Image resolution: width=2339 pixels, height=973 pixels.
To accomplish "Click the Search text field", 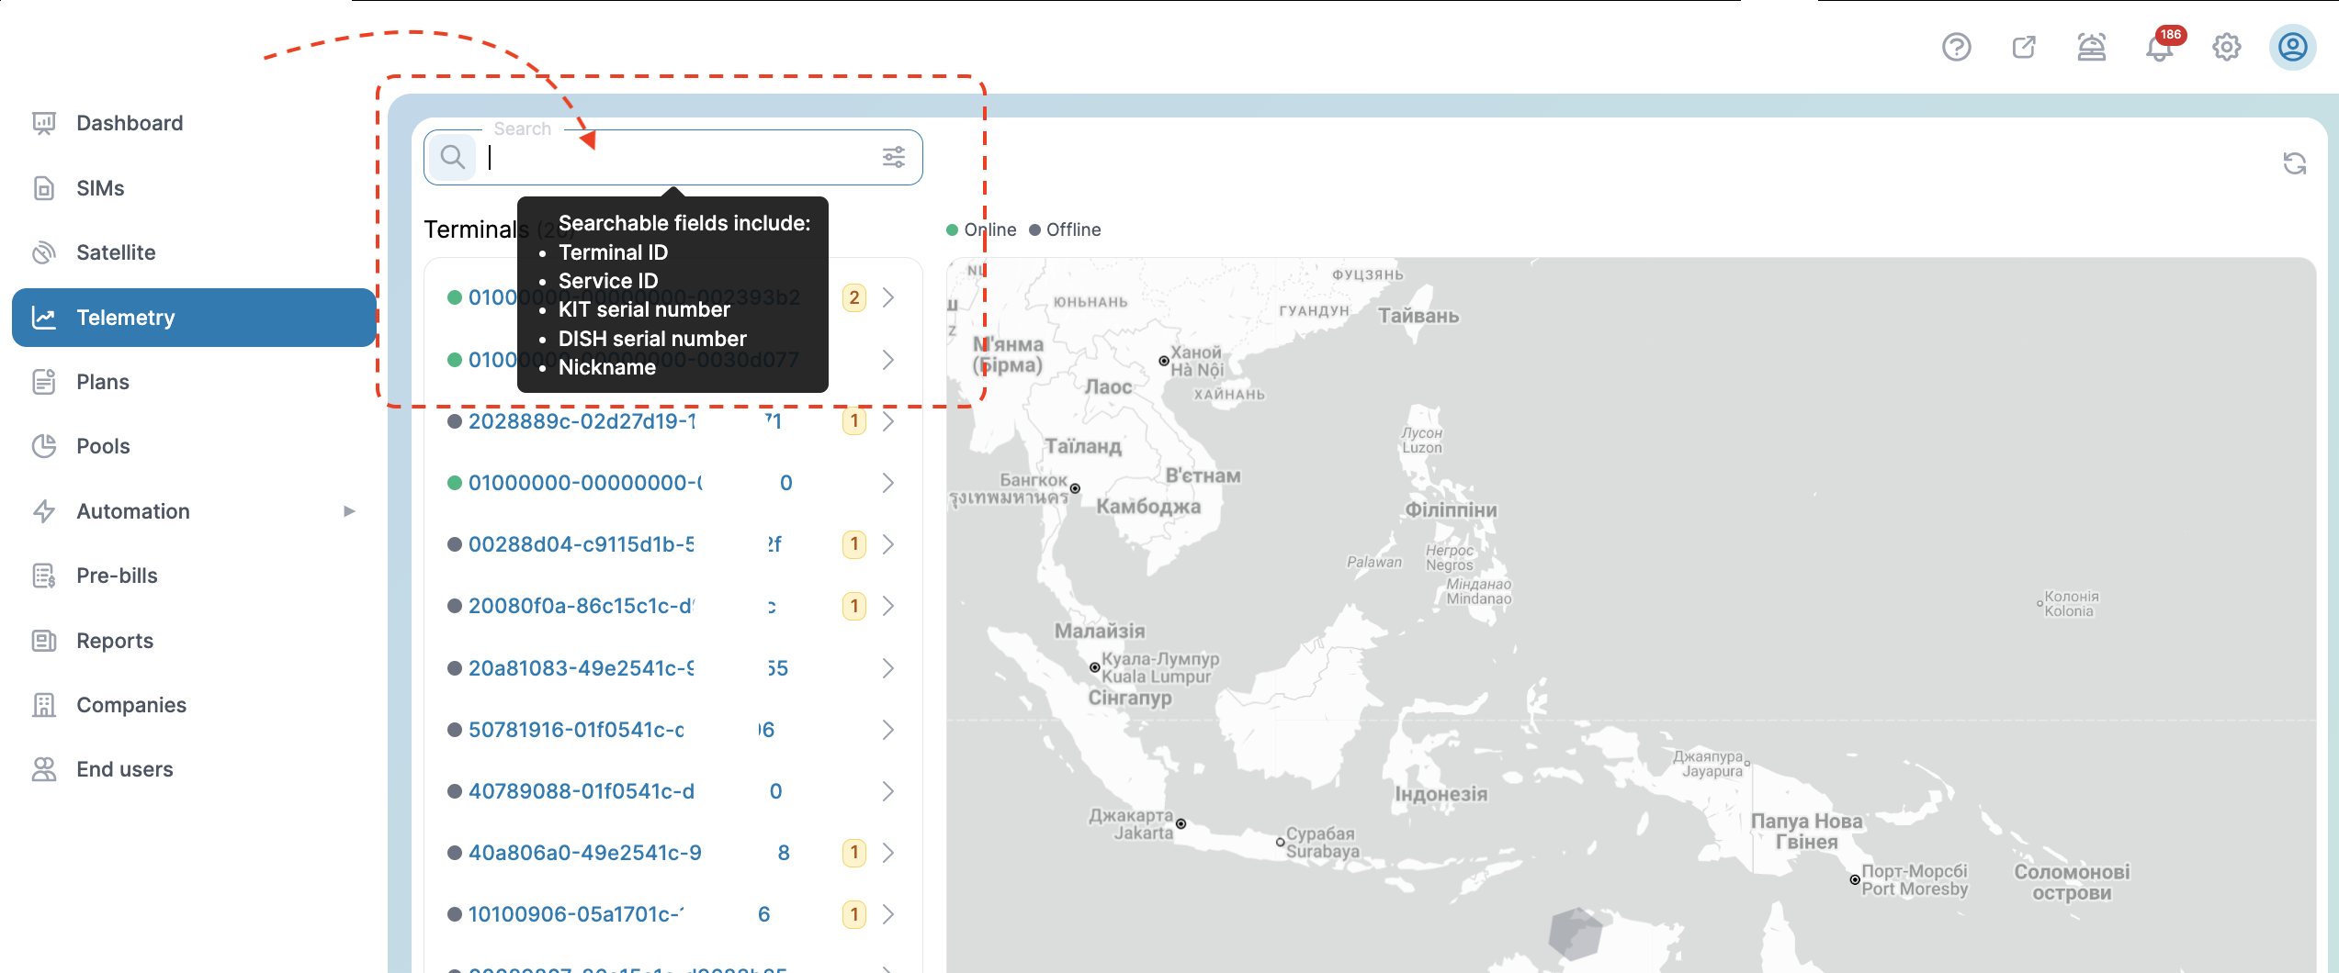I will point(680,158).
